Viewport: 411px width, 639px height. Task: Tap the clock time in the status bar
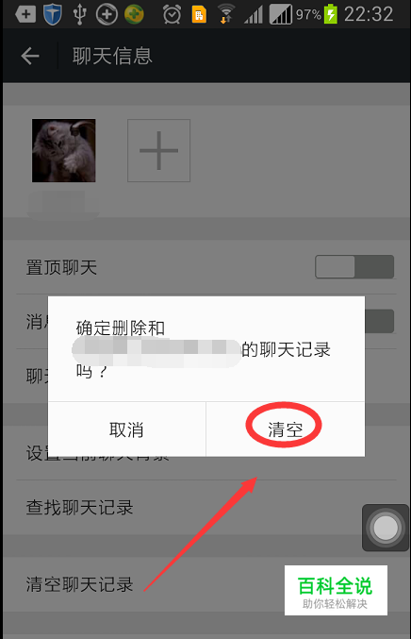point(369,14)
